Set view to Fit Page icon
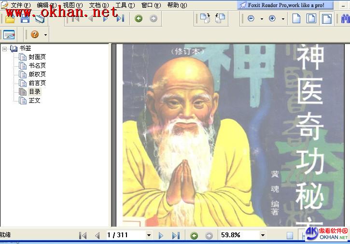The height and width of the screenshot is (244, 350). (311, 18)
